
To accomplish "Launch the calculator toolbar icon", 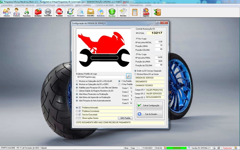I will point(135,12).
